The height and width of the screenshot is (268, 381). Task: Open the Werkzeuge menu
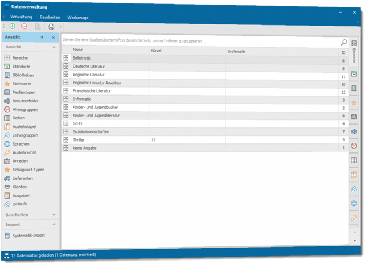coord(78,18)
